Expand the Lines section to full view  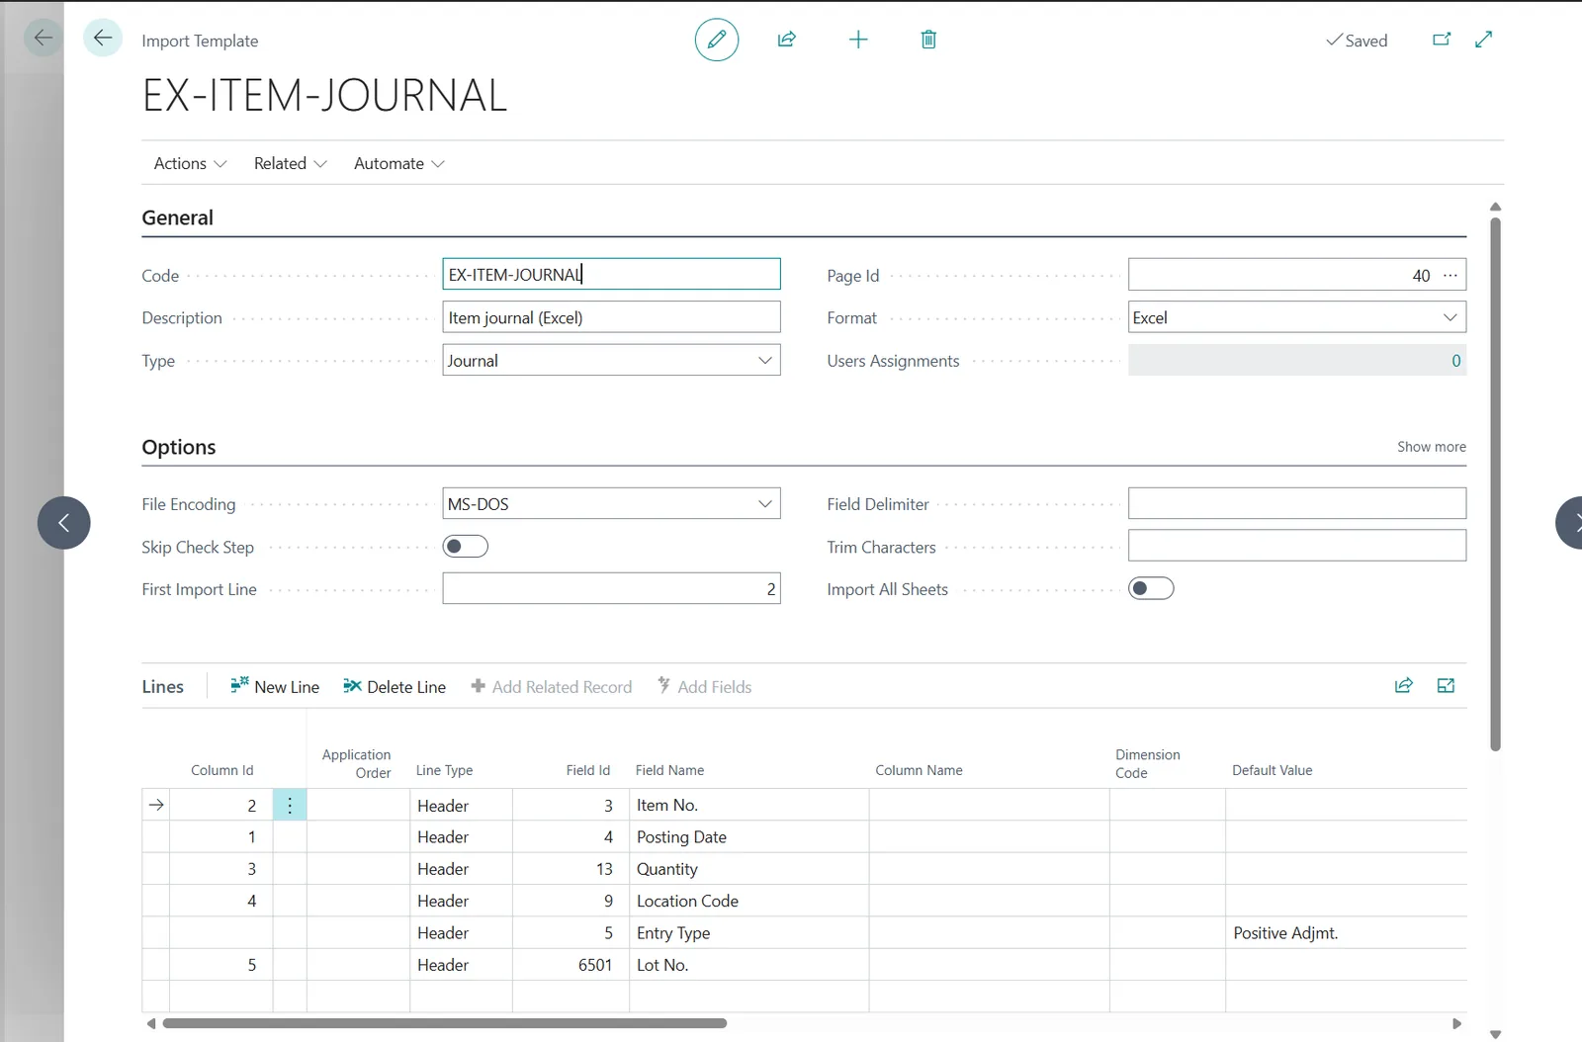(x=1446, y=686)
